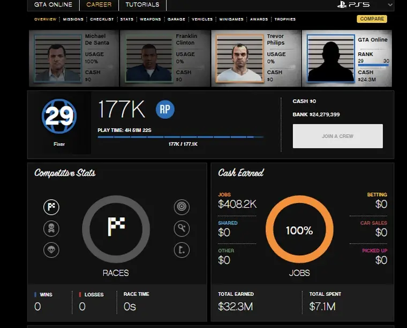This screenshot has height=328, width=407.
Task: Select the Golf flag stat icon
Action: 182,249
